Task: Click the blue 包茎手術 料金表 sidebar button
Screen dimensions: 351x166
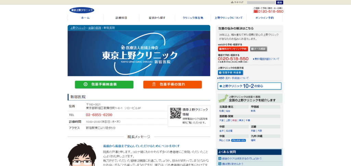Action: click(230, 73)
